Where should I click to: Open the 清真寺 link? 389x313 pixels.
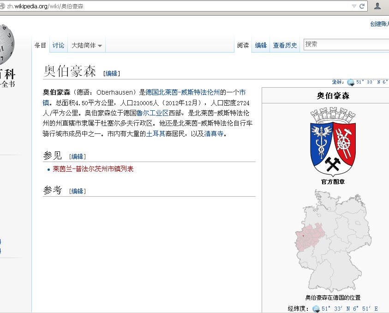click(x=214, y=134)
